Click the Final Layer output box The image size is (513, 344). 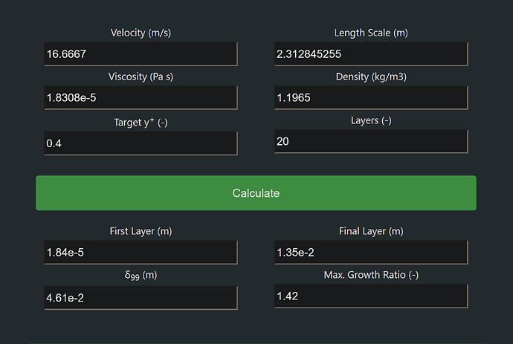point(371,253)
